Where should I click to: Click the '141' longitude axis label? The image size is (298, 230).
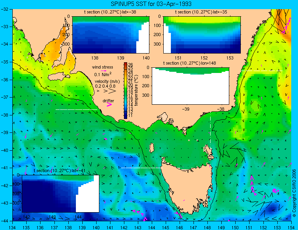pyautogui.click(x=110, y=228)
